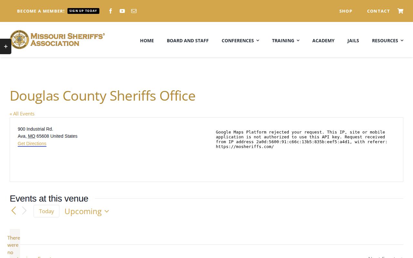Open the Jails menu item
This screenshot has height=258, width=413.
coord(353,41)
